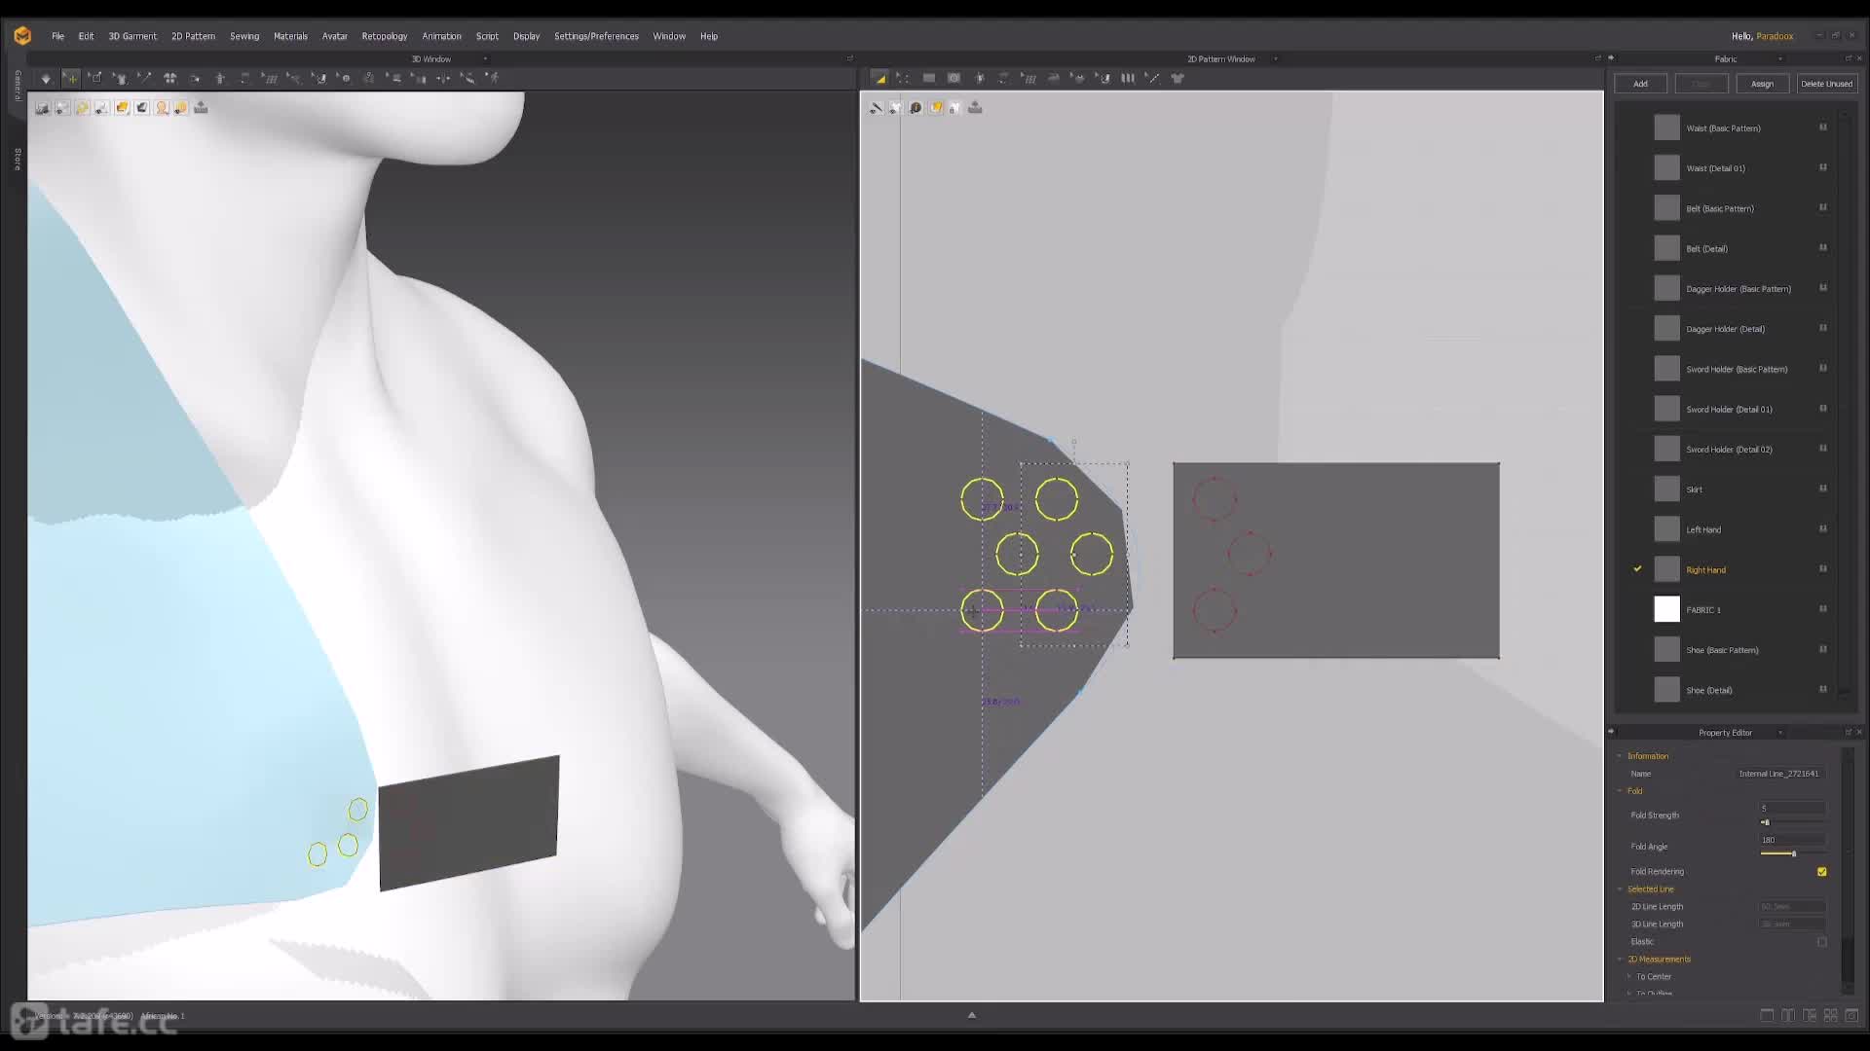Click the grid icon in 2D Pattern toolbar

(x=1029, y=78)
